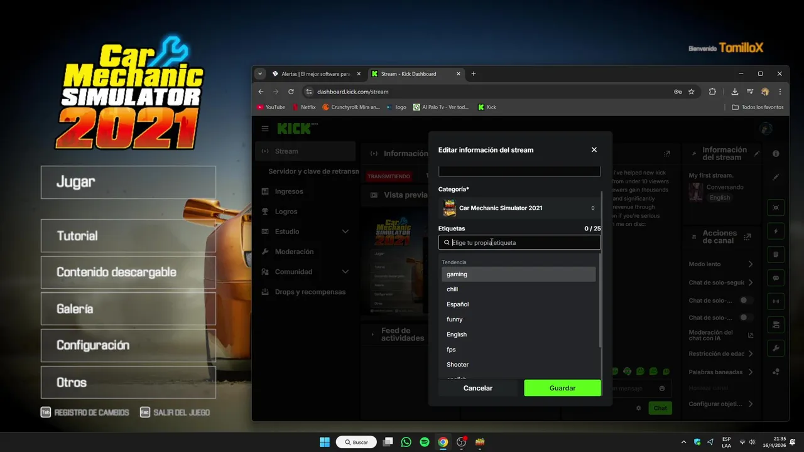Click the pencil icon in right rail
804x452 pixels.
point(776,177)
